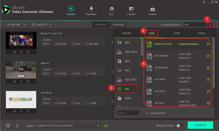Choose WMV in the format list
This screenshot has width=219, height=131.
coord(127,98)
